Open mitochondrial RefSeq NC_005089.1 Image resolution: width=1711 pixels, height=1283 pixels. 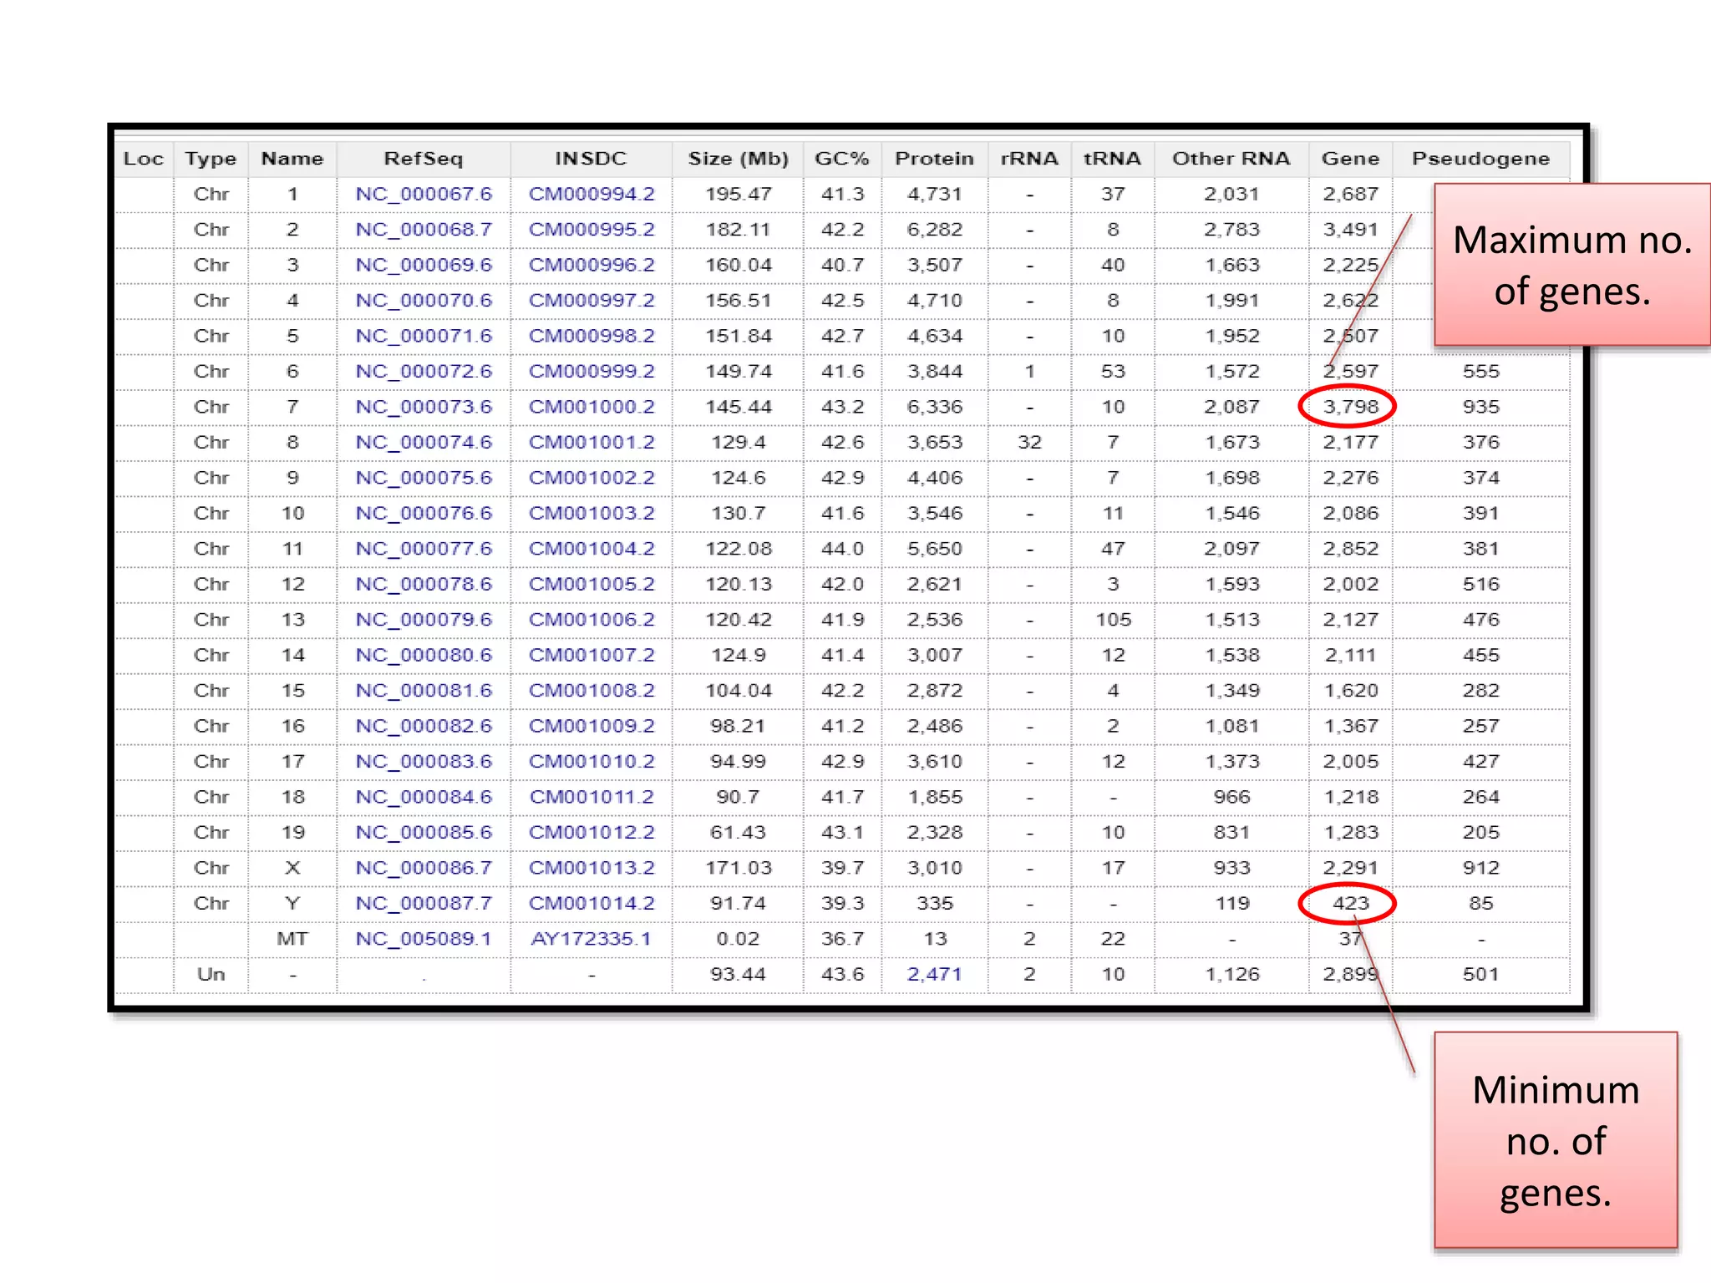coord(424,939)
